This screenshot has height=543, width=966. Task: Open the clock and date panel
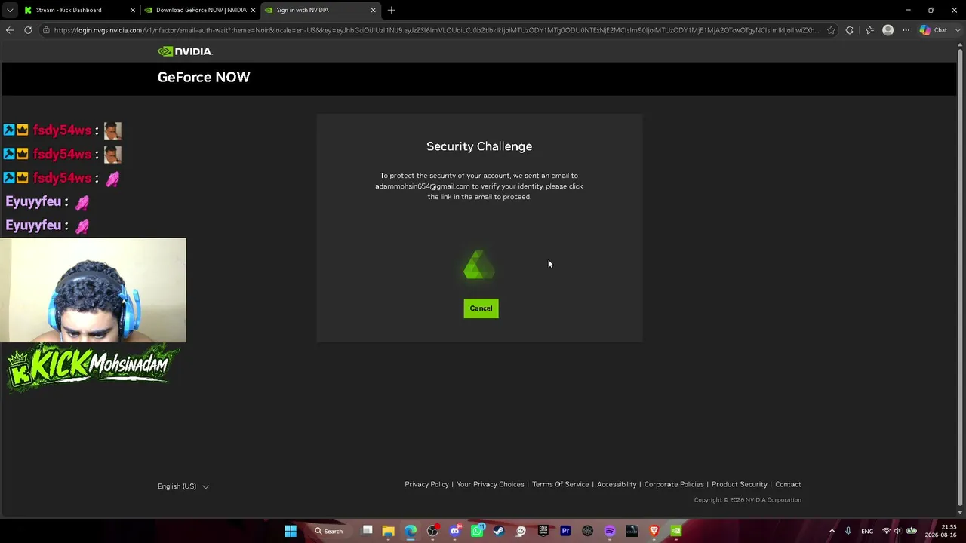941,531
